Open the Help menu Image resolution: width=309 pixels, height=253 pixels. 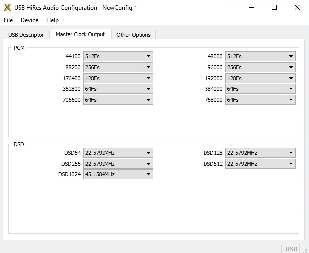52,20
